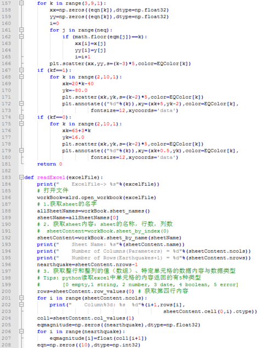Collapse the annotate fold at line 179

[21, 150]
